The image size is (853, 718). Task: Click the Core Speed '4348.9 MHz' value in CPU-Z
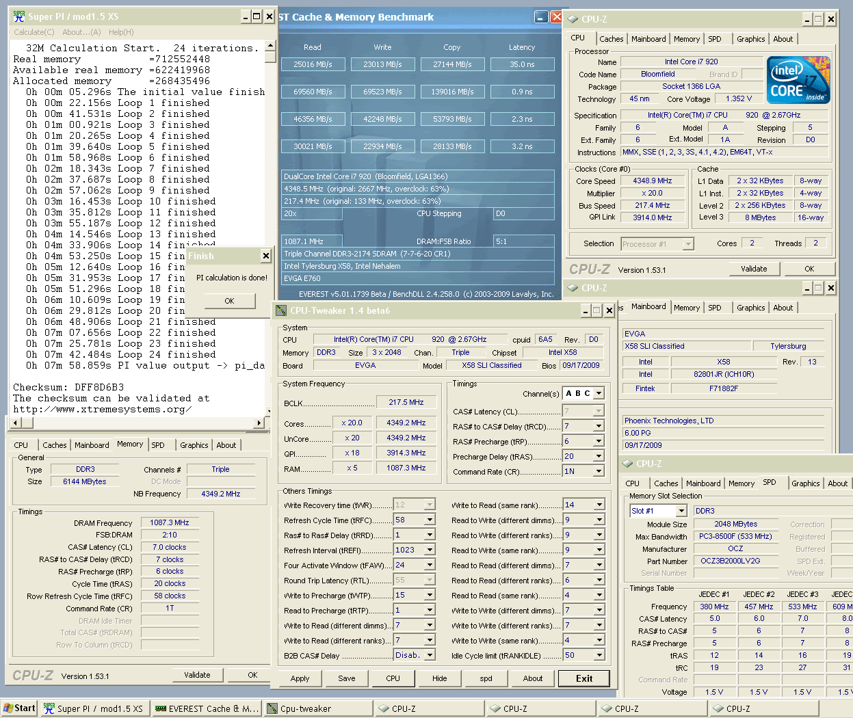652,181
